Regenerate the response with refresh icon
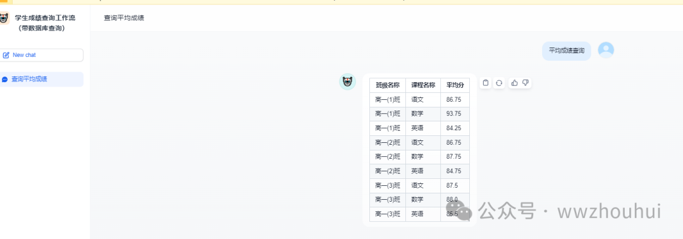 point(499,83)
